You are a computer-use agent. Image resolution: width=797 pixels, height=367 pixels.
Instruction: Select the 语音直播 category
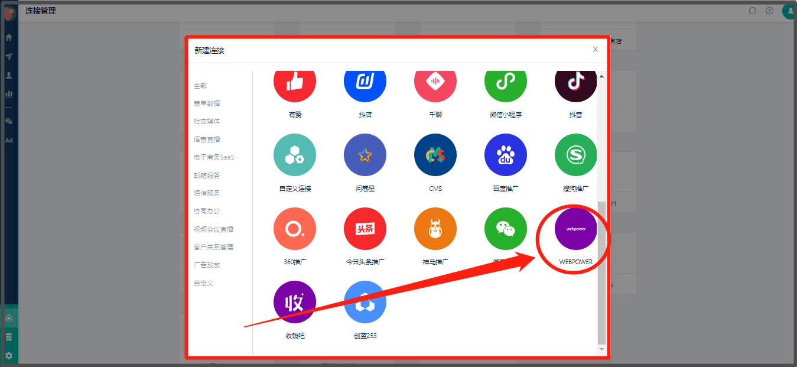[x=207, y=139]
